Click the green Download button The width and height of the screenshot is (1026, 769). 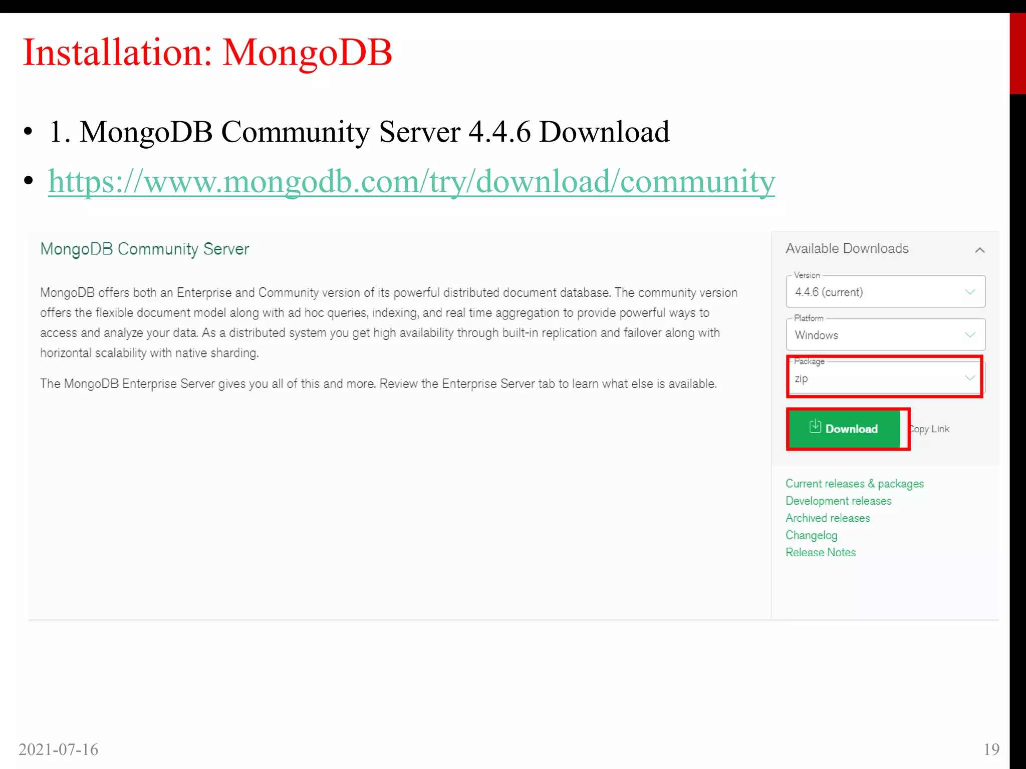click(845, 429)
